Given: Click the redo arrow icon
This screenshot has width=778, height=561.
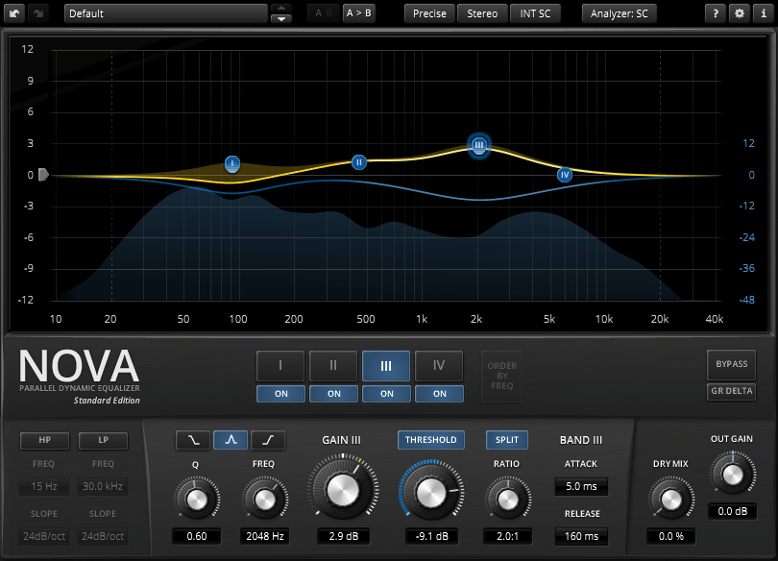Looking at the screenshot, I should [x=38, y=13].
